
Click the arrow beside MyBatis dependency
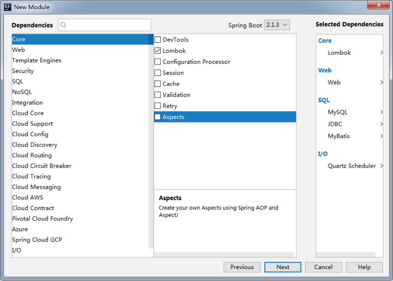(x=381, y=136)
